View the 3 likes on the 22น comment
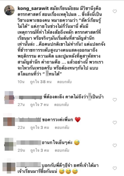Image resolution: width=124 pixels, height=176 pixels. [40, 128]
